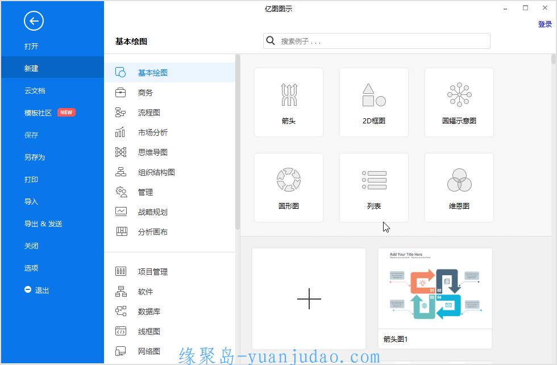The height and width of the screenshot is (365, 557).
Task: Select the 市场分析 category in list
Action: (x=152, y=132)
